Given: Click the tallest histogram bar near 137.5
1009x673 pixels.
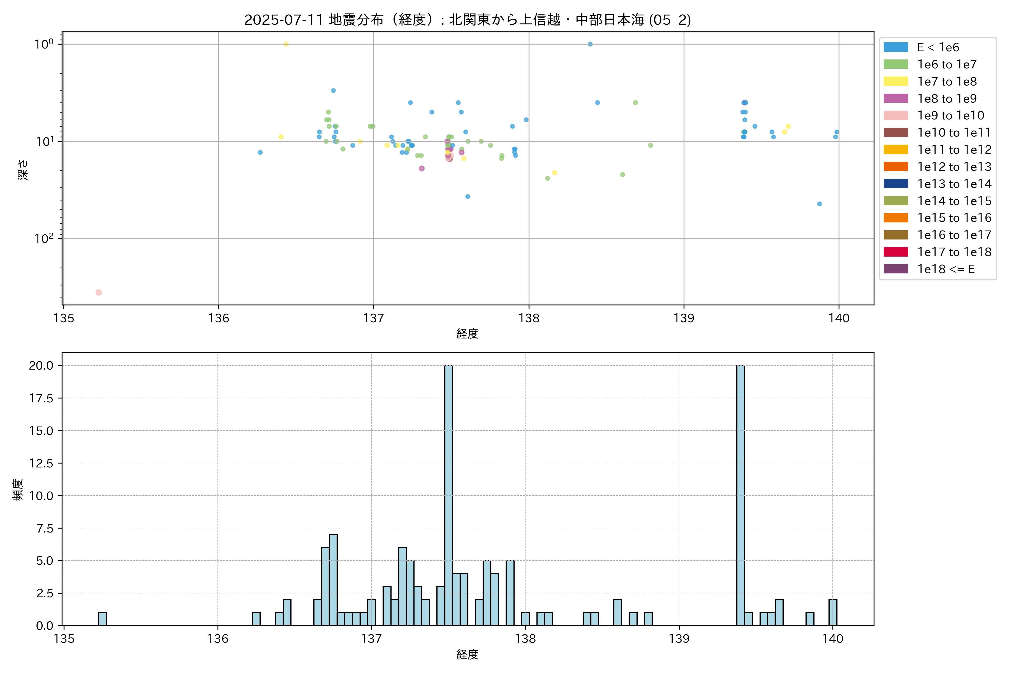Looking at the screenshot, I should click(x=448, y=494).
